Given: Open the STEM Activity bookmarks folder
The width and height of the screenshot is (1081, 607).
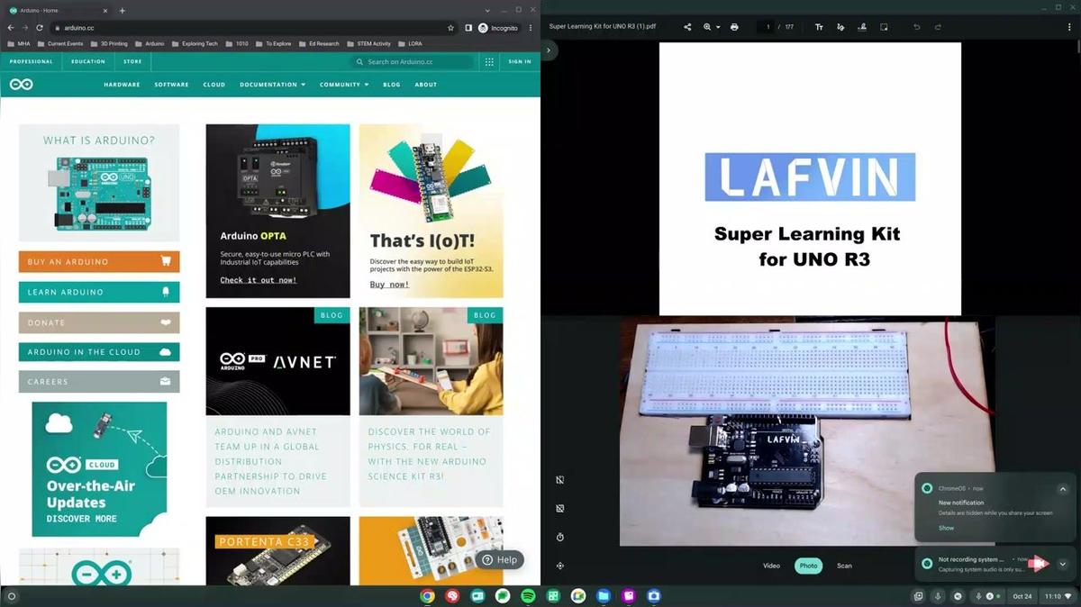Looking at the screenshot, I should 368,43.
